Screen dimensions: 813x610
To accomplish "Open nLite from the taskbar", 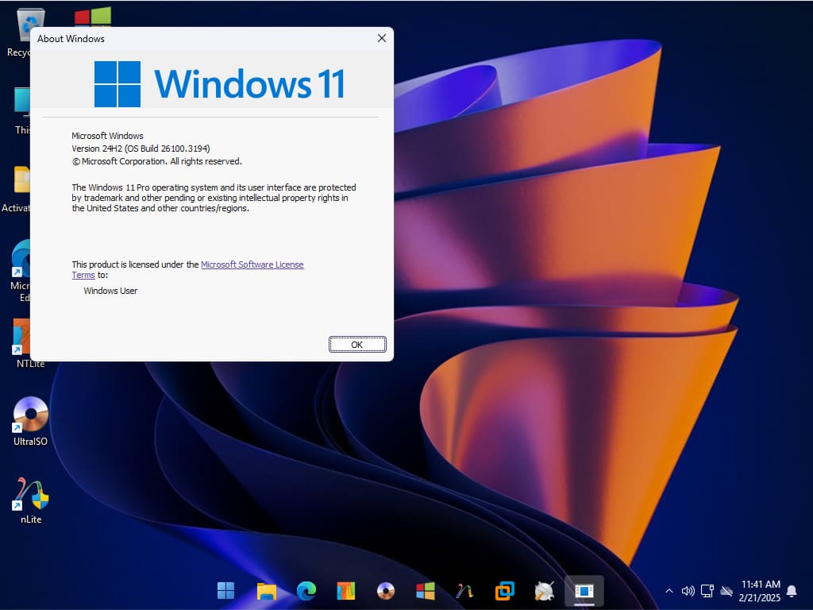I will 465,590.
